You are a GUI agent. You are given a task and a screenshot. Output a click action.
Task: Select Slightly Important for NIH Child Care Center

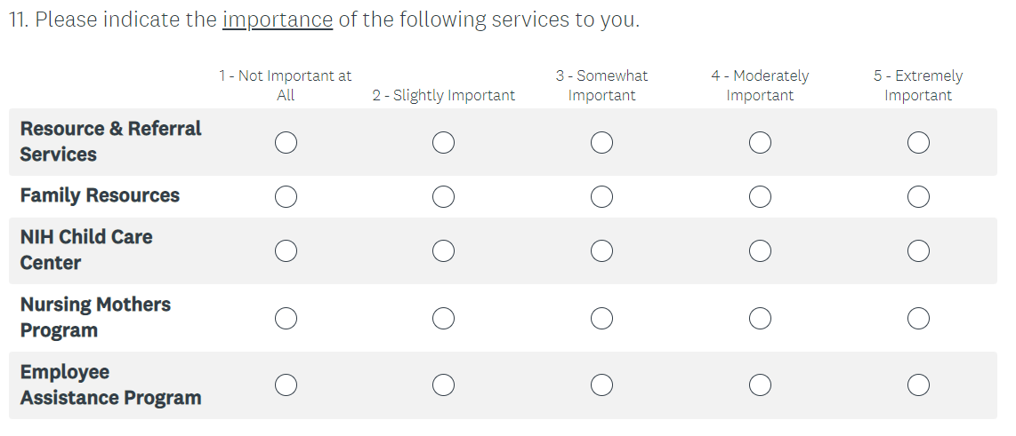443,251
